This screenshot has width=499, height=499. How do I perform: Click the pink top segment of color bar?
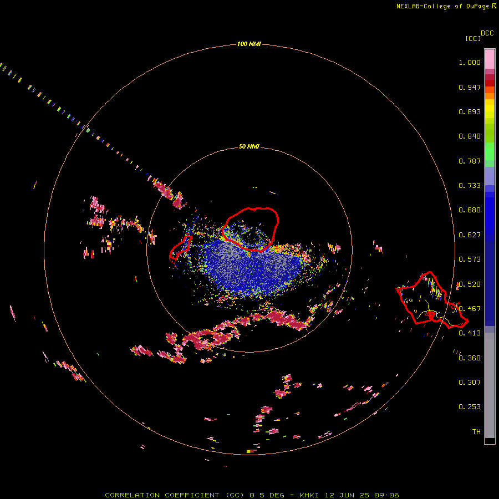pos(490,59)
